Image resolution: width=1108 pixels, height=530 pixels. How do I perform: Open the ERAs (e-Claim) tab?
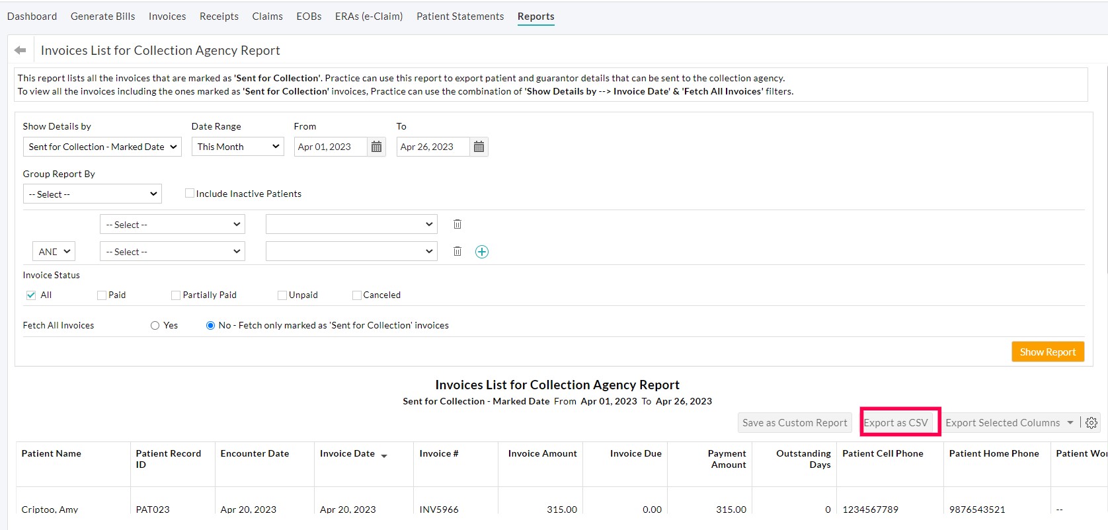click(x=369, y=17)
